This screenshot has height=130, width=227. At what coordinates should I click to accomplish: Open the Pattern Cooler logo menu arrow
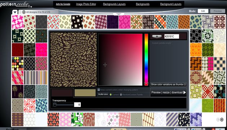tap(31, 6)
